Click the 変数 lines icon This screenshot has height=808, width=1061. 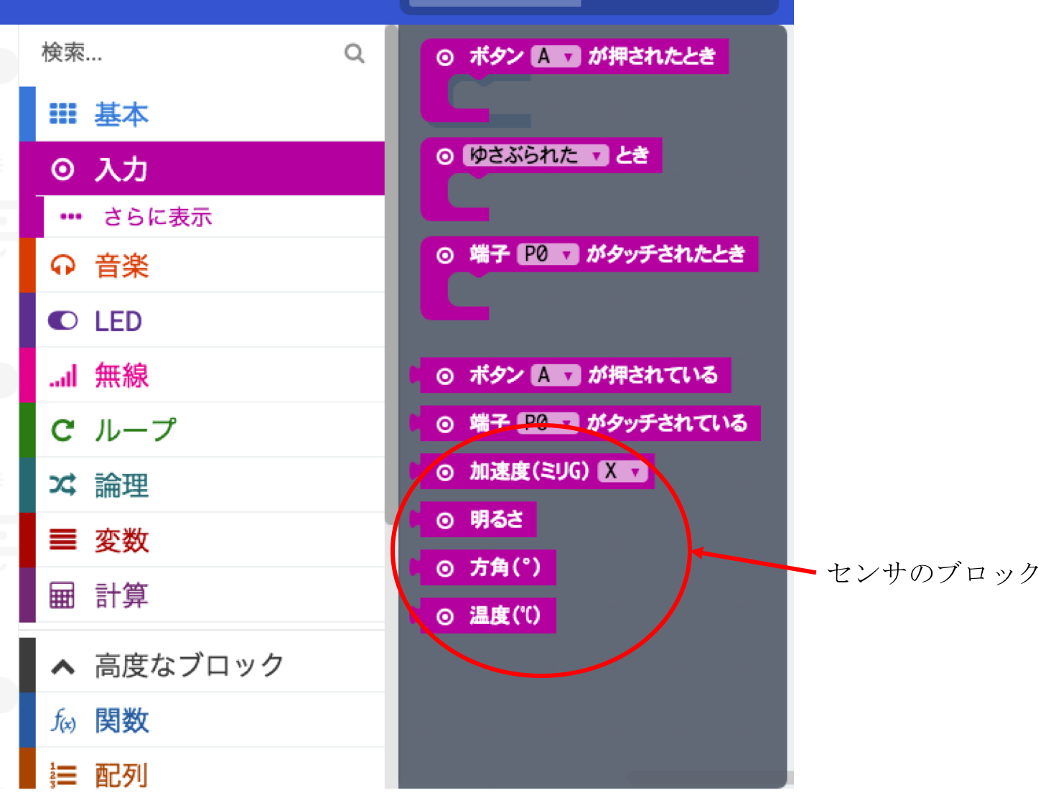(62, 539)
